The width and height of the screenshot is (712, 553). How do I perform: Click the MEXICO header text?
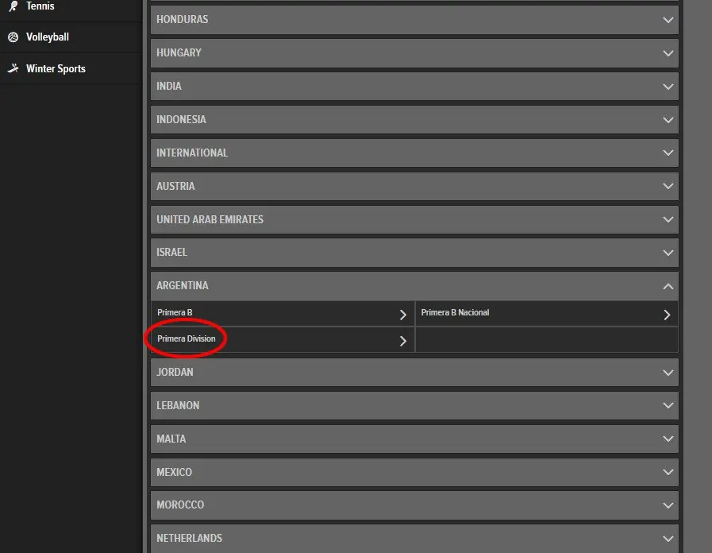click(x=175, y=472)
